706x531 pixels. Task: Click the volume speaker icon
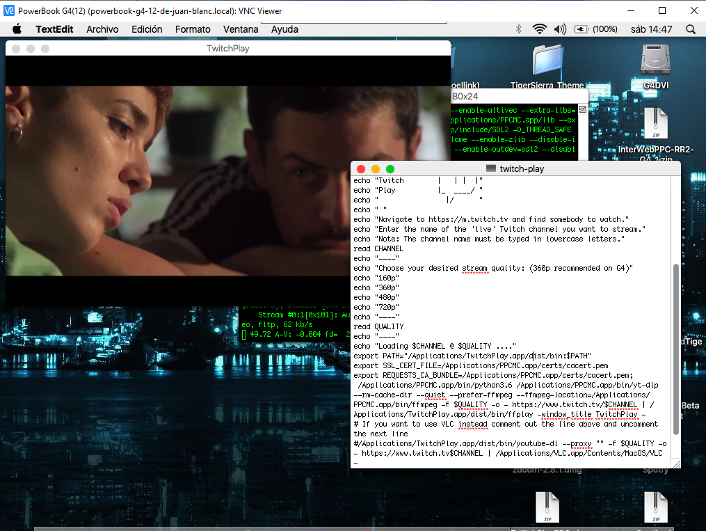(560, 29)
